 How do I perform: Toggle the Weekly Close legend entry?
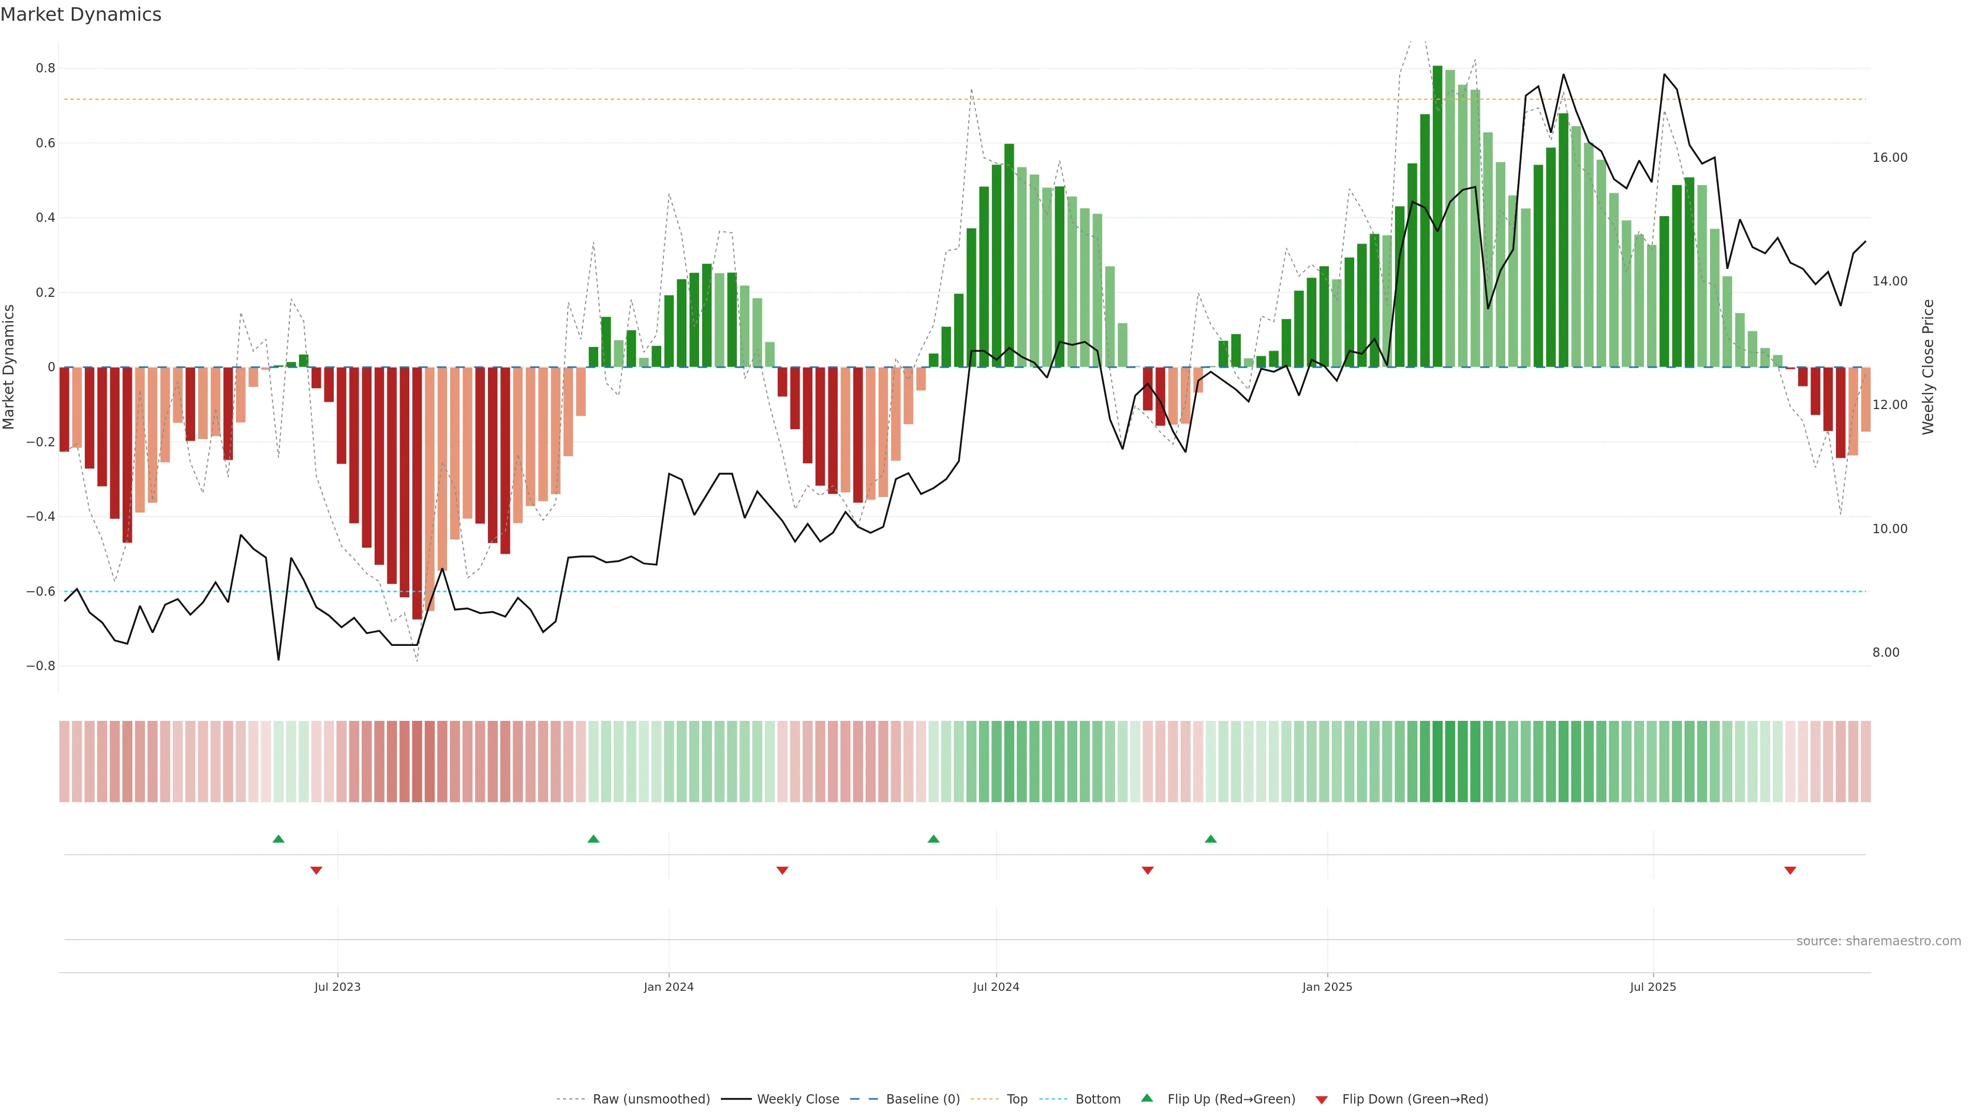tap(797, 1099)
